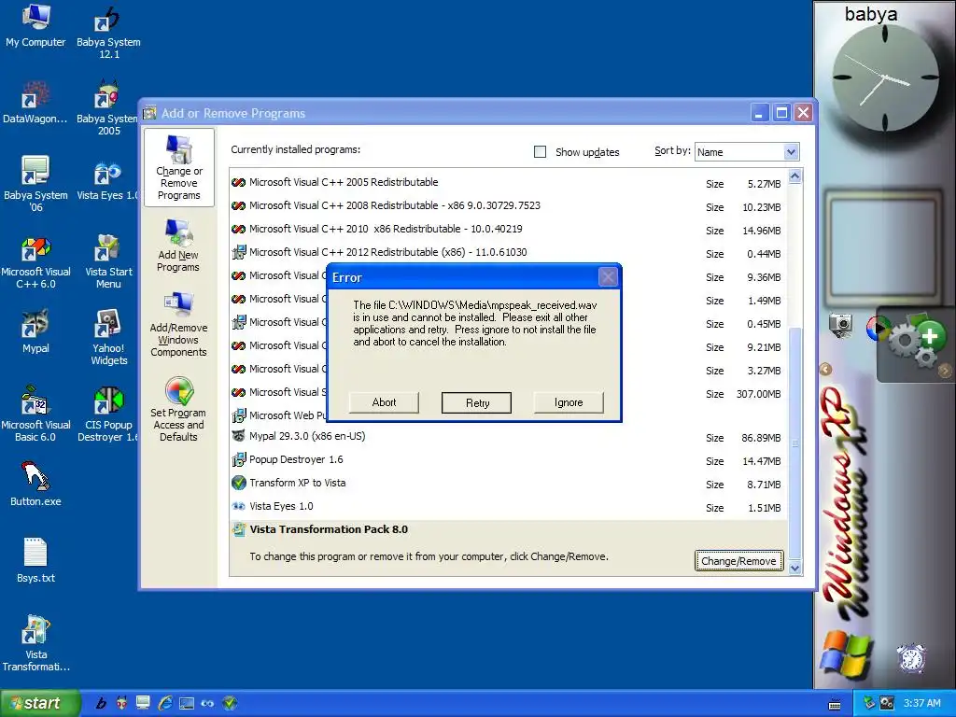The image size is (956, 717).
Task: Launch Internet Explorer from Quick Launch
Action: (x=164, y=703)
